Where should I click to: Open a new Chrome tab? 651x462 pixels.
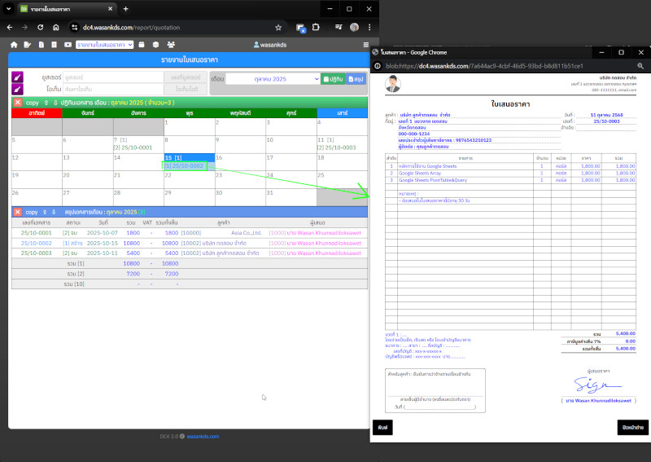tap(125, 9)
